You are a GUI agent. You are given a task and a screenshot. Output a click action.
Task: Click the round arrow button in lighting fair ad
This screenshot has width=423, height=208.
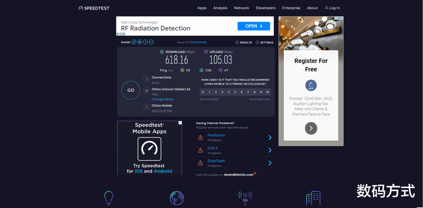(x=311, y=128)
